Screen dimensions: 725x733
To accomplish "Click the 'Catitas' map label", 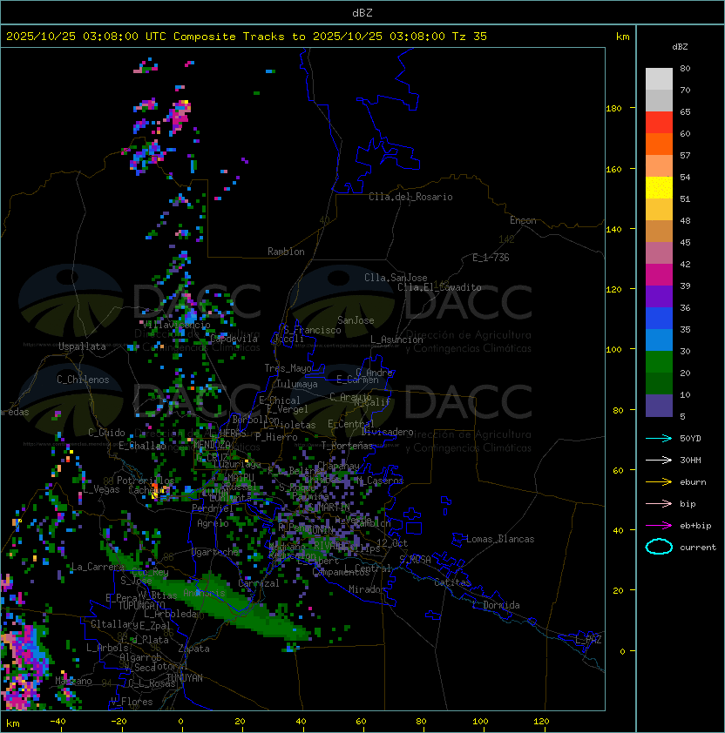I will (x=452, y=582).
